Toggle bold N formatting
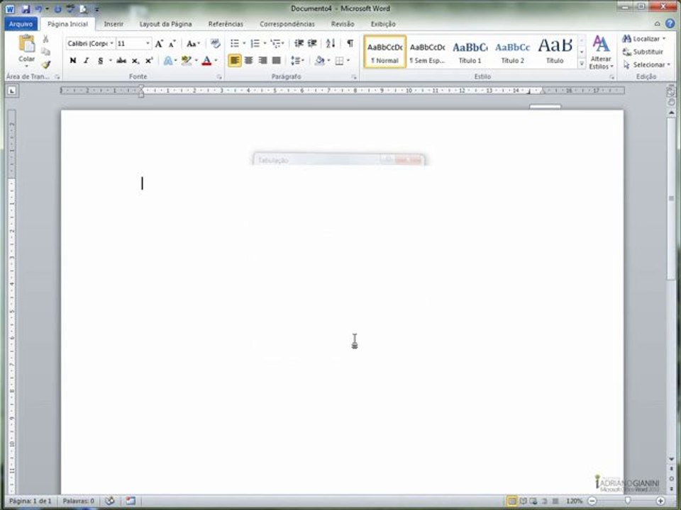Image resolution: width=681 pixels, height=510 pixels. coord(72,61)
